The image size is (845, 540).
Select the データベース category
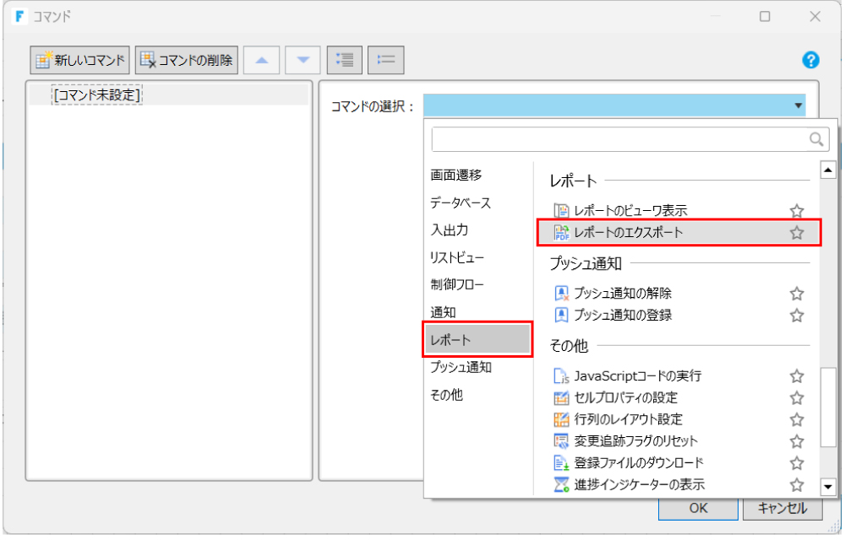(x=461, y=203)
